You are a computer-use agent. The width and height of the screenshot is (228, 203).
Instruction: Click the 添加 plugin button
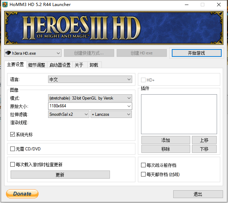click(166, 140)
